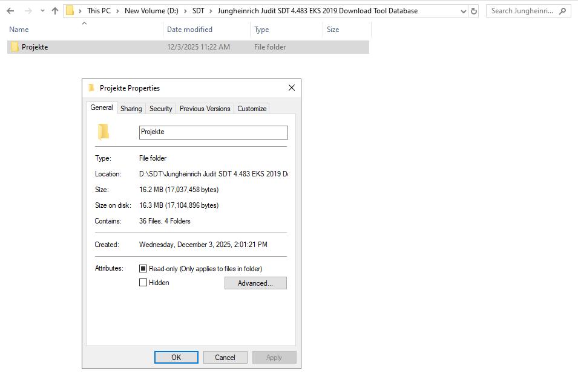
Task: Select Jungheinrich Judit SDT breadcrumb segment
Action: coord(317,11)
